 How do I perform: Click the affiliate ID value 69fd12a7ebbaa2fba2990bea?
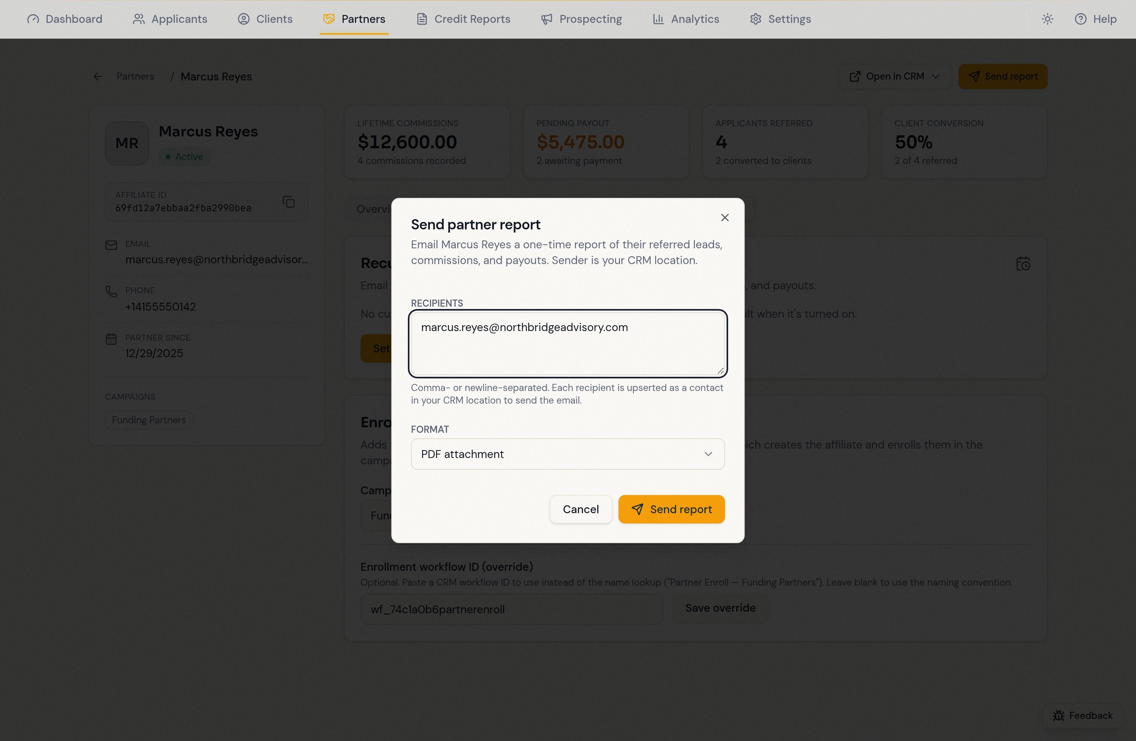point(183,208)
